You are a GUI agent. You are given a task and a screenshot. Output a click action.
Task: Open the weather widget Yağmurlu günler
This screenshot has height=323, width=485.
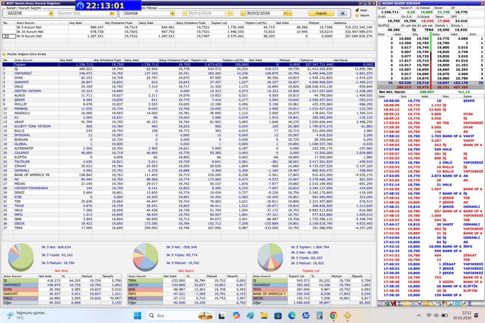click(x=27, y=315)
